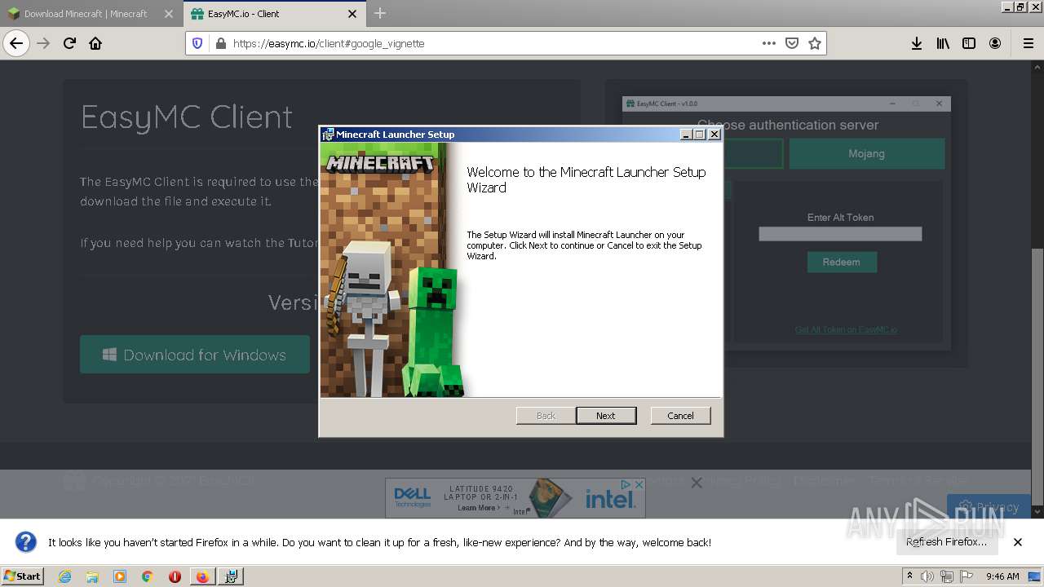Go back to previous page in Firefox
Image resolution: width=1044 pixels, height=587 pixels.
pos(16,43)
